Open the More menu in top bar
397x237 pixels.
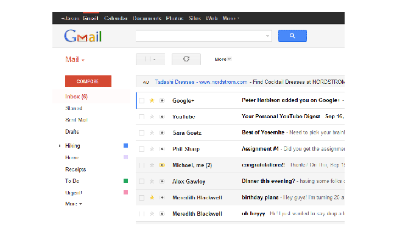231,18
